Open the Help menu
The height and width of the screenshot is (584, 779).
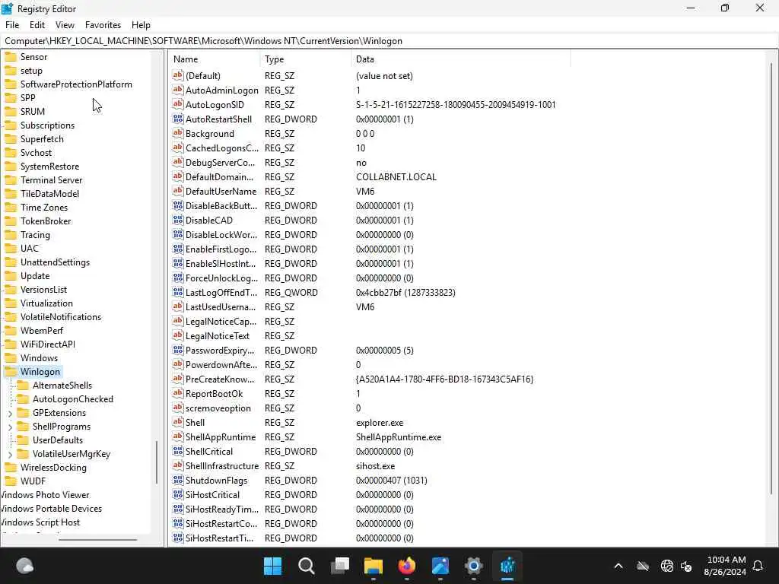click(141, 25)
